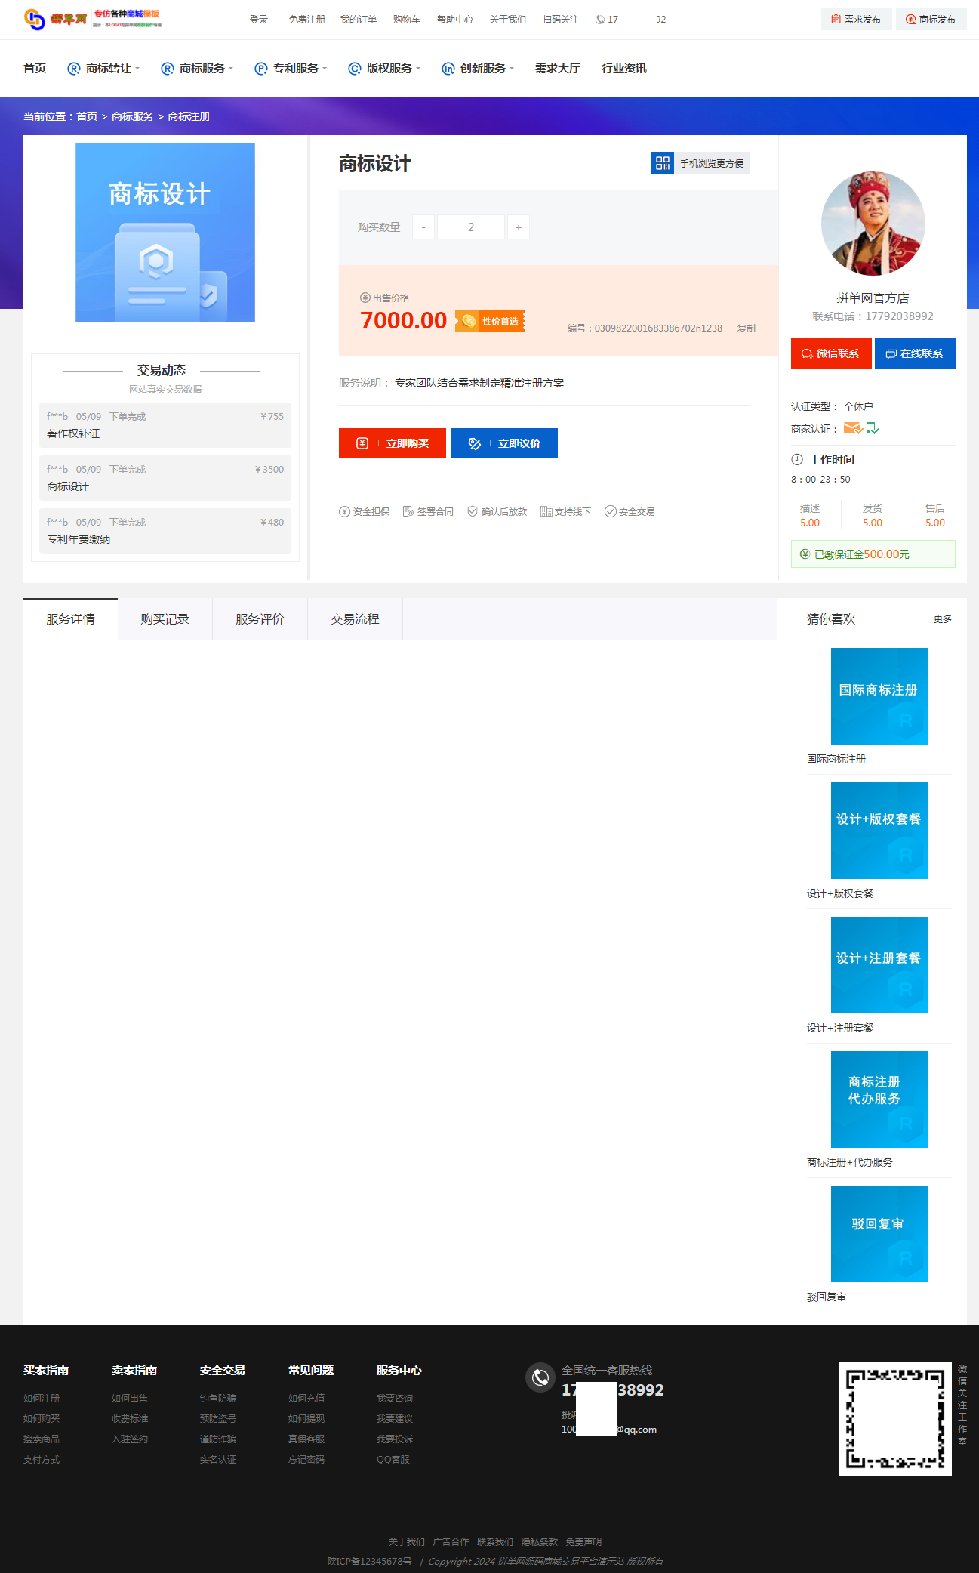The height and width of the screenshot is (1573, 979).
Task: Open 需求发布 from the top bar
Action: [x=856, y=19]
